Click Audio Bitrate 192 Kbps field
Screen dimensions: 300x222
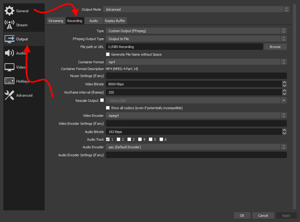click(x=194, y=132)
